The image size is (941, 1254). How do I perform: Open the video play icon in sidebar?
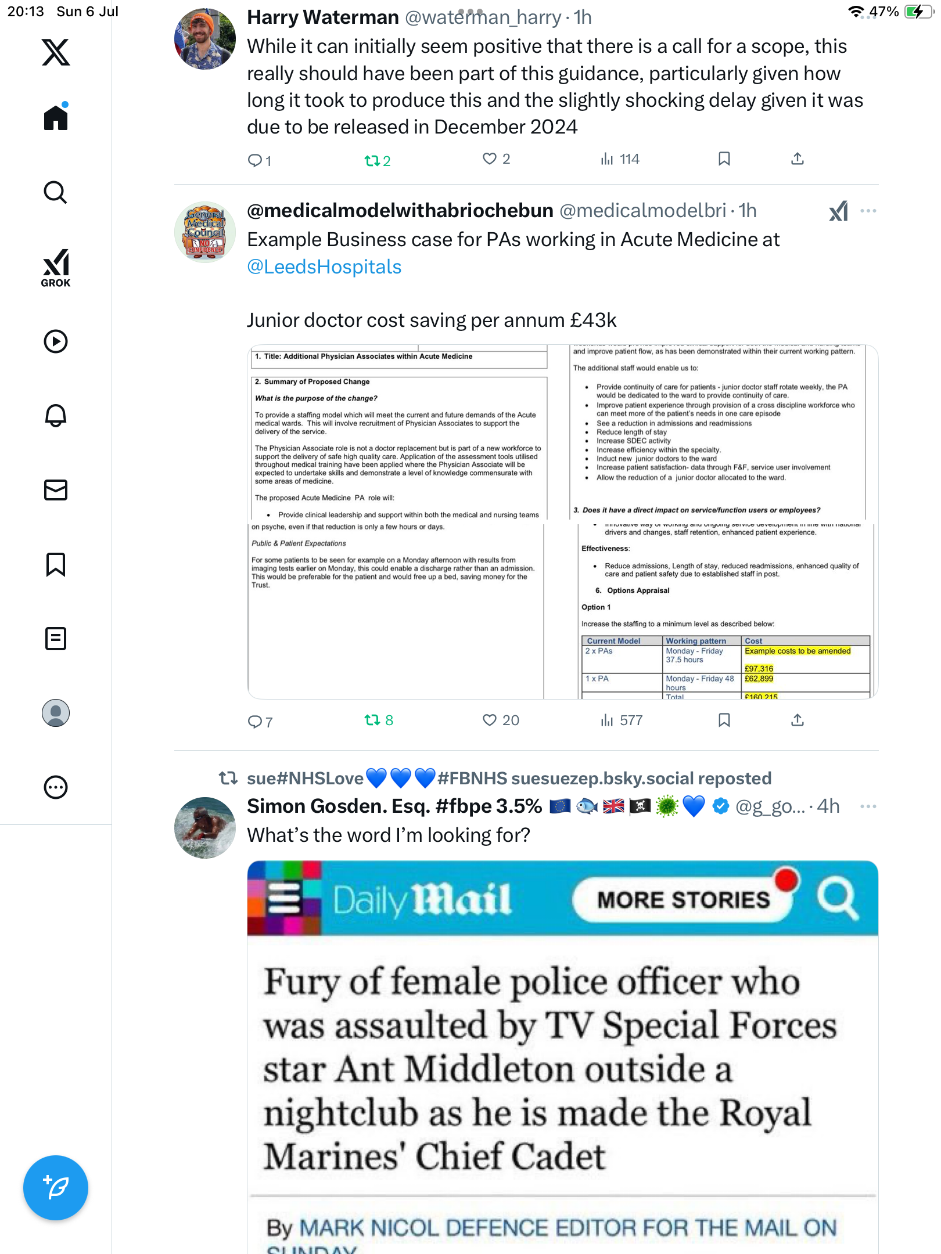[56, 341]
